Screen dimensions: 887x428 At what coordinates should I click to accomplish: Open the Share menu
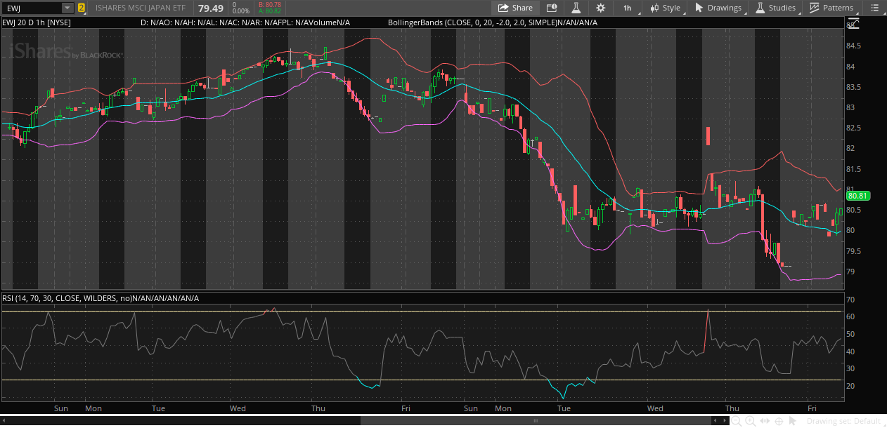pyautogui.click(x=515, y=8)
